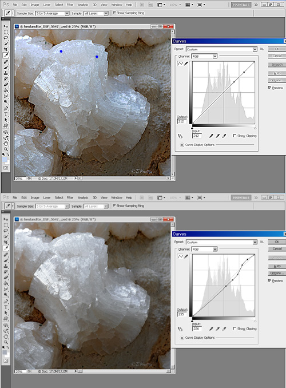The width and height of the screenshot is (286, 388).
Task: Select the Move tool in upper Photoshop window
Action: point(6,26)
